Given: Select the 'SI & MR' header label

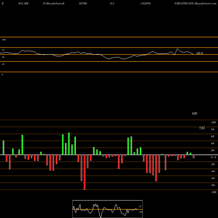Looking at the screenshot, I should (x=23, y=3).
